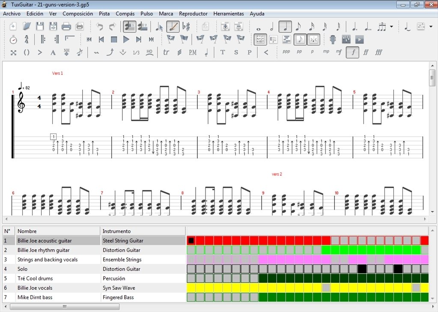Click the open file folder icon

click(x=26, y=27)
